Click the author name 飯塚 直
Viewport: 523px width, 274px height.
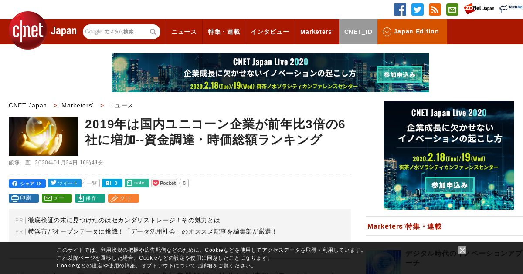(20, 163)
